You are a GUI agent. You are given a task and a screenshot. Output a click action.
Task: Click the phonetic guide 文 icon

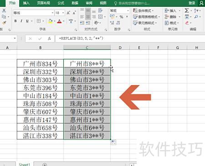coord(71,21)
